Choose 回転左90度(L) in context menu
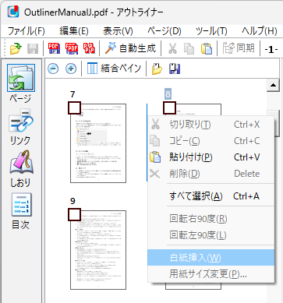283x303 pixels. coord(210,235)
